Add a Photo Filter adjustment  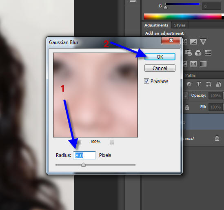188,53
